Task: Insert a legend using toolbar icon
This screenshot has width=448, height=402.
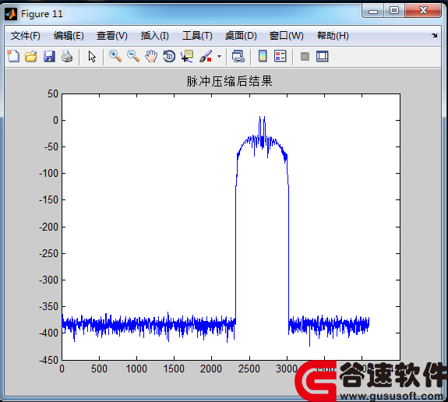Action: [x=280, y=56]
